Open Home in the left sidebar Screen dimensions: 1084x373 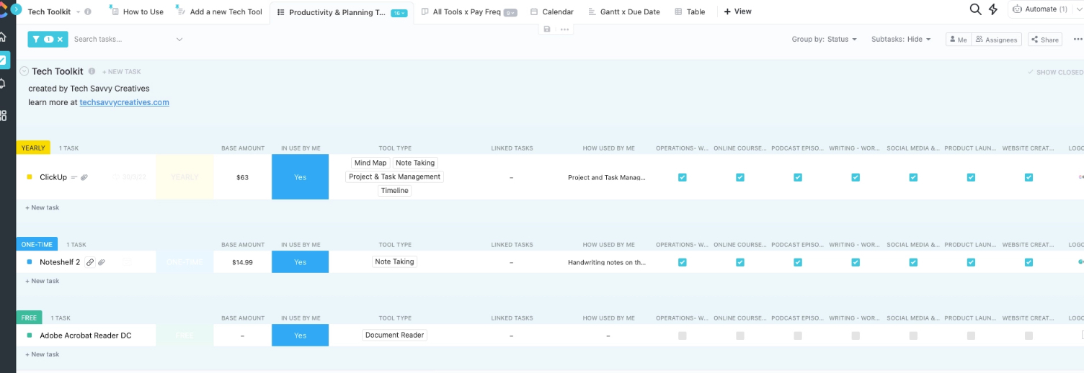pos(3,37)
